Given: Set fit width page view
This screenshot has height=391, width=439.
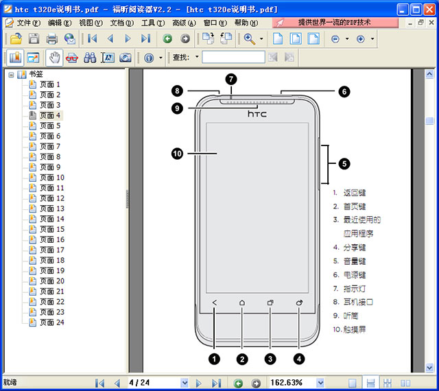Looking at the screenshot, I should point(313,38).
